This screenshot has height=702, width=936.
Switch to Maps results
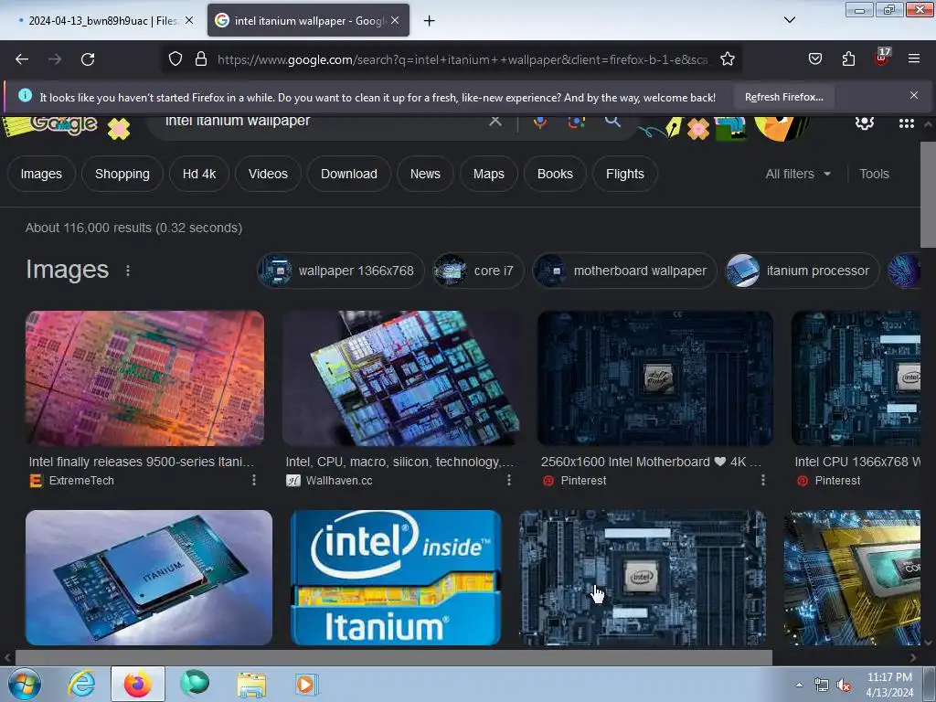point(489,174)
